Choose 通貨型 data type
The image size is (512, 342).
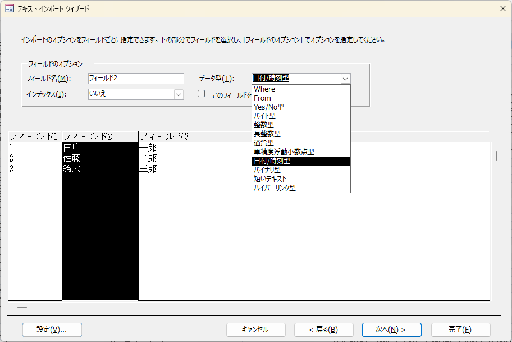pyautogui.click(x=301, y=143)
